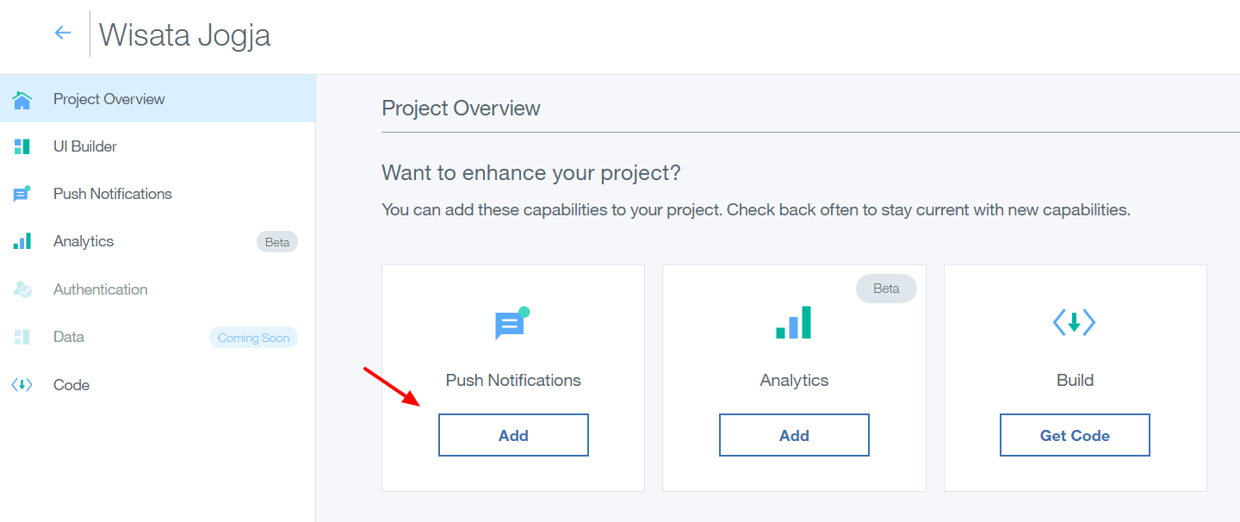Image resolution: width=1240 pixels, height=522 pixels.
Task: Open the UI Builder menu item
Action: tap(85, 146)
